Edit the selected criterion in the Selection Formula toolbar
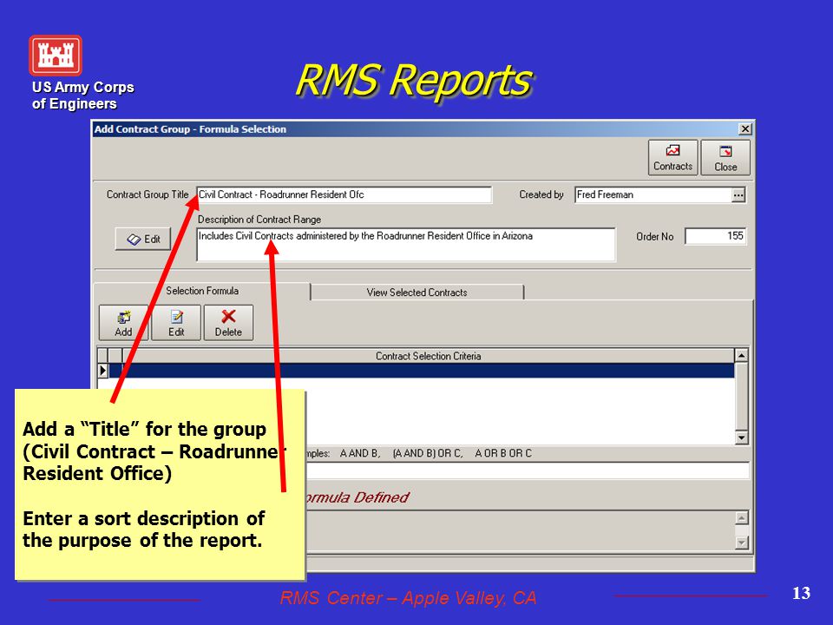Image resolution: width=833 pixels, height=625 pixels. 176,323
